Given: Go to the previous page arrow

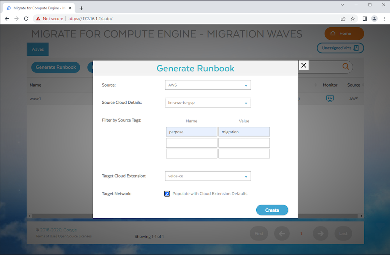Looking at the screenshot, I should click(282, 233).
